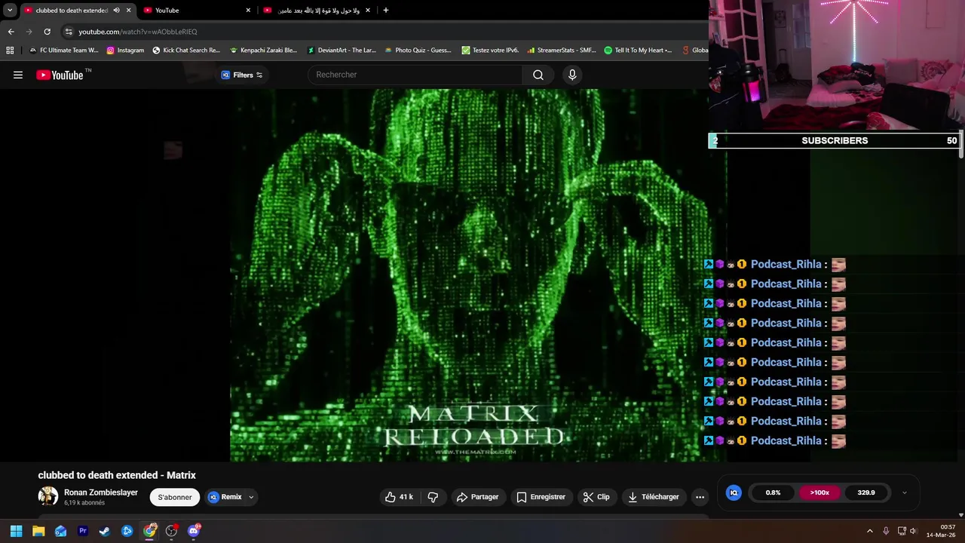Open Testez votre IPv6 bookmark
Screen dimensions: 965x543
click(x=490, y=51)
